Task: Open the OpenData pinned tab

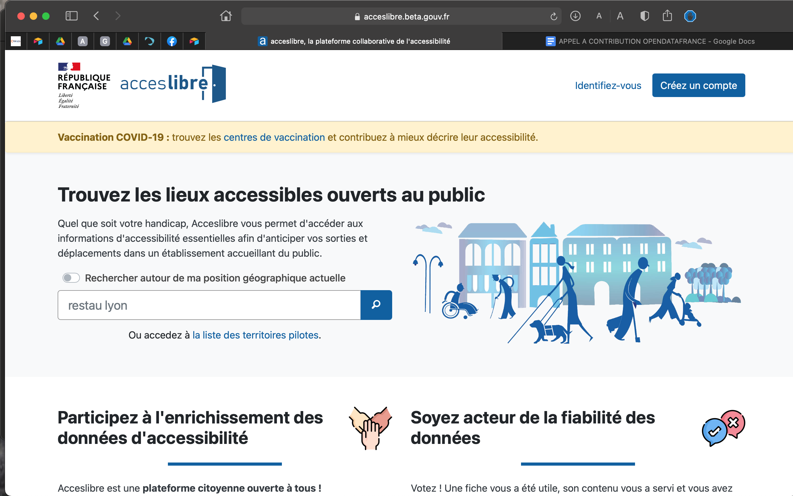Action: point(16,41)
